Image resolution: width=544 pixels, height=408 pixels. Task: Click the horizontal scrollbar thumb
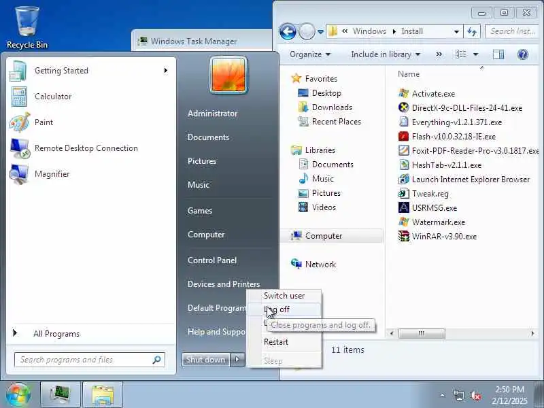tap(422, 333)
